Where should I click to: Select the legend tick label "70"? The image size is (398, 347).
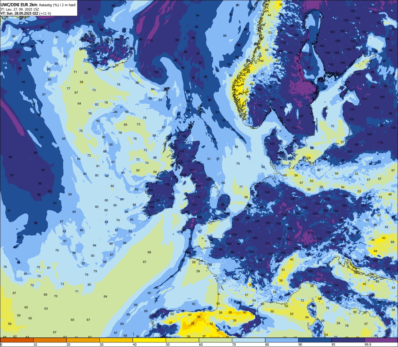[234, 345]
